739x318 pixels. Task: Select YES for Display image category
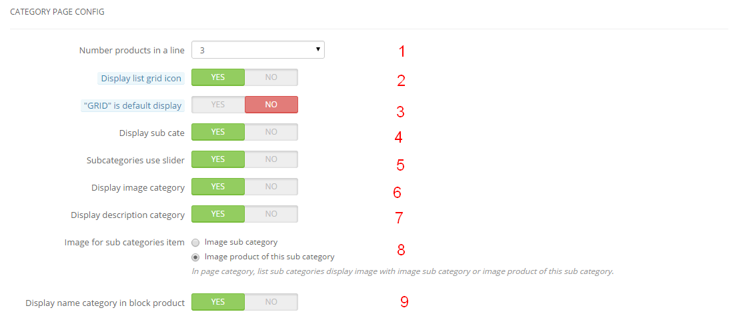218,187
